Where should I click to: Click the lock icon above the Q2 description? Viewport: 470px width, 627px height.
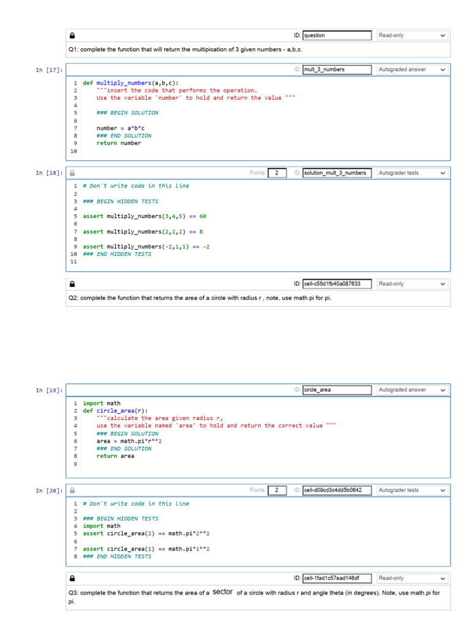pos(72,284)
